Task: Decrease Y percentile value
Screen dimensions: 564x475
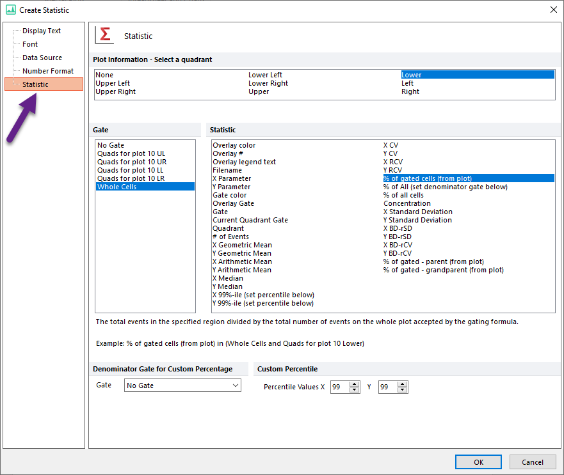Action: (403, 390)
